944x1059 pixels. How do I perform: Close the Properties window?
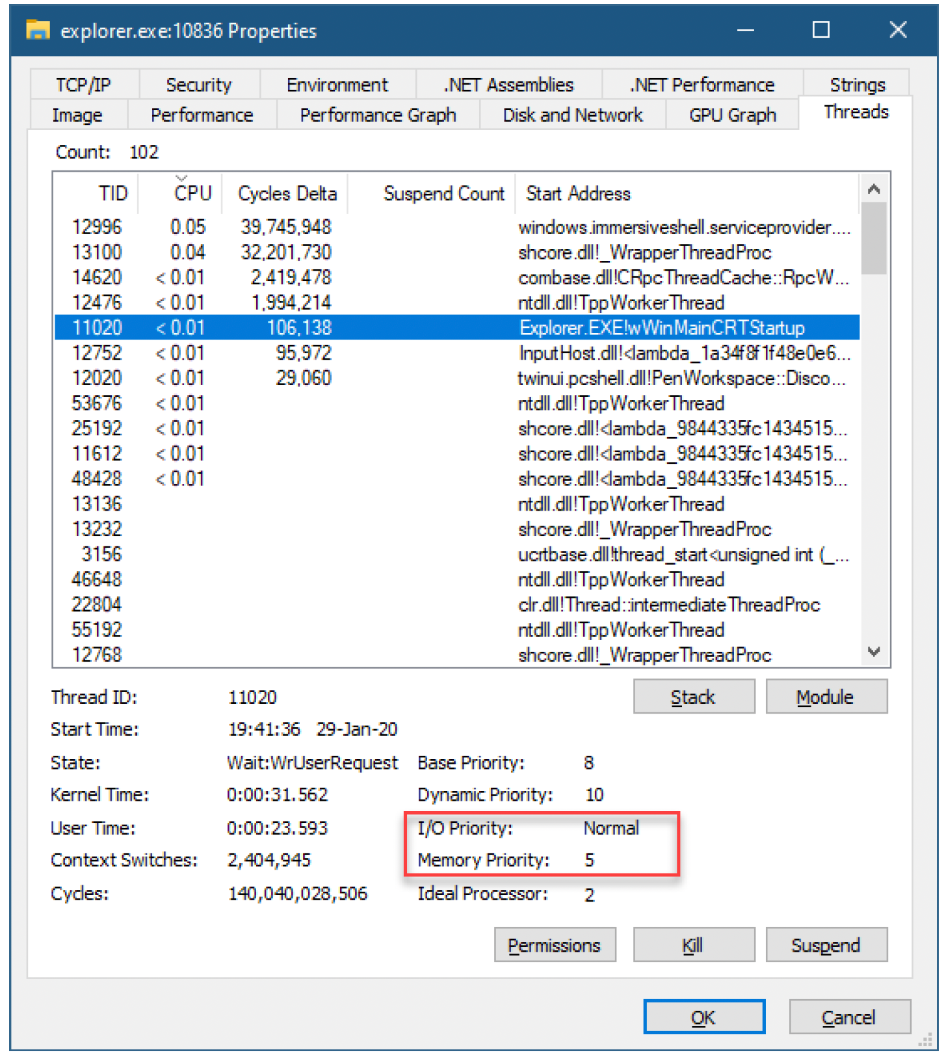pyautogui.click(x=898, y=30)
